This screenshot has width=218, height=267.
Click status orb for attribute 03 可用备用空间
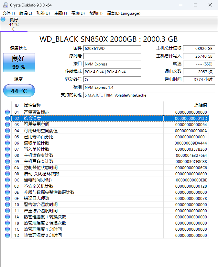[7, 124]
